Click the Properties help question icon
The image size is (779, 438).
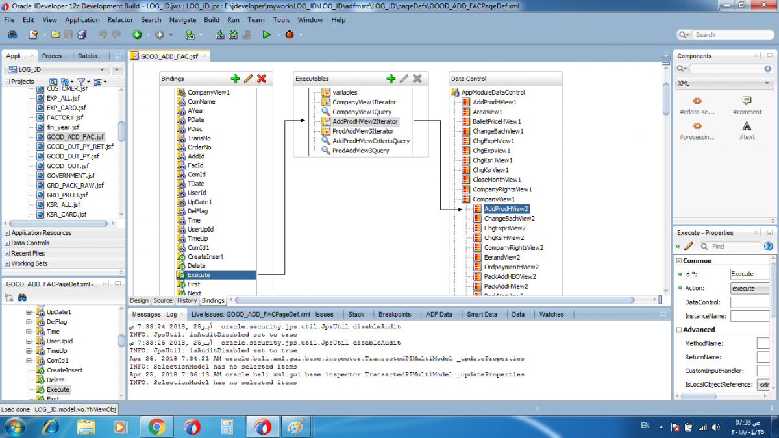point(769,247)
